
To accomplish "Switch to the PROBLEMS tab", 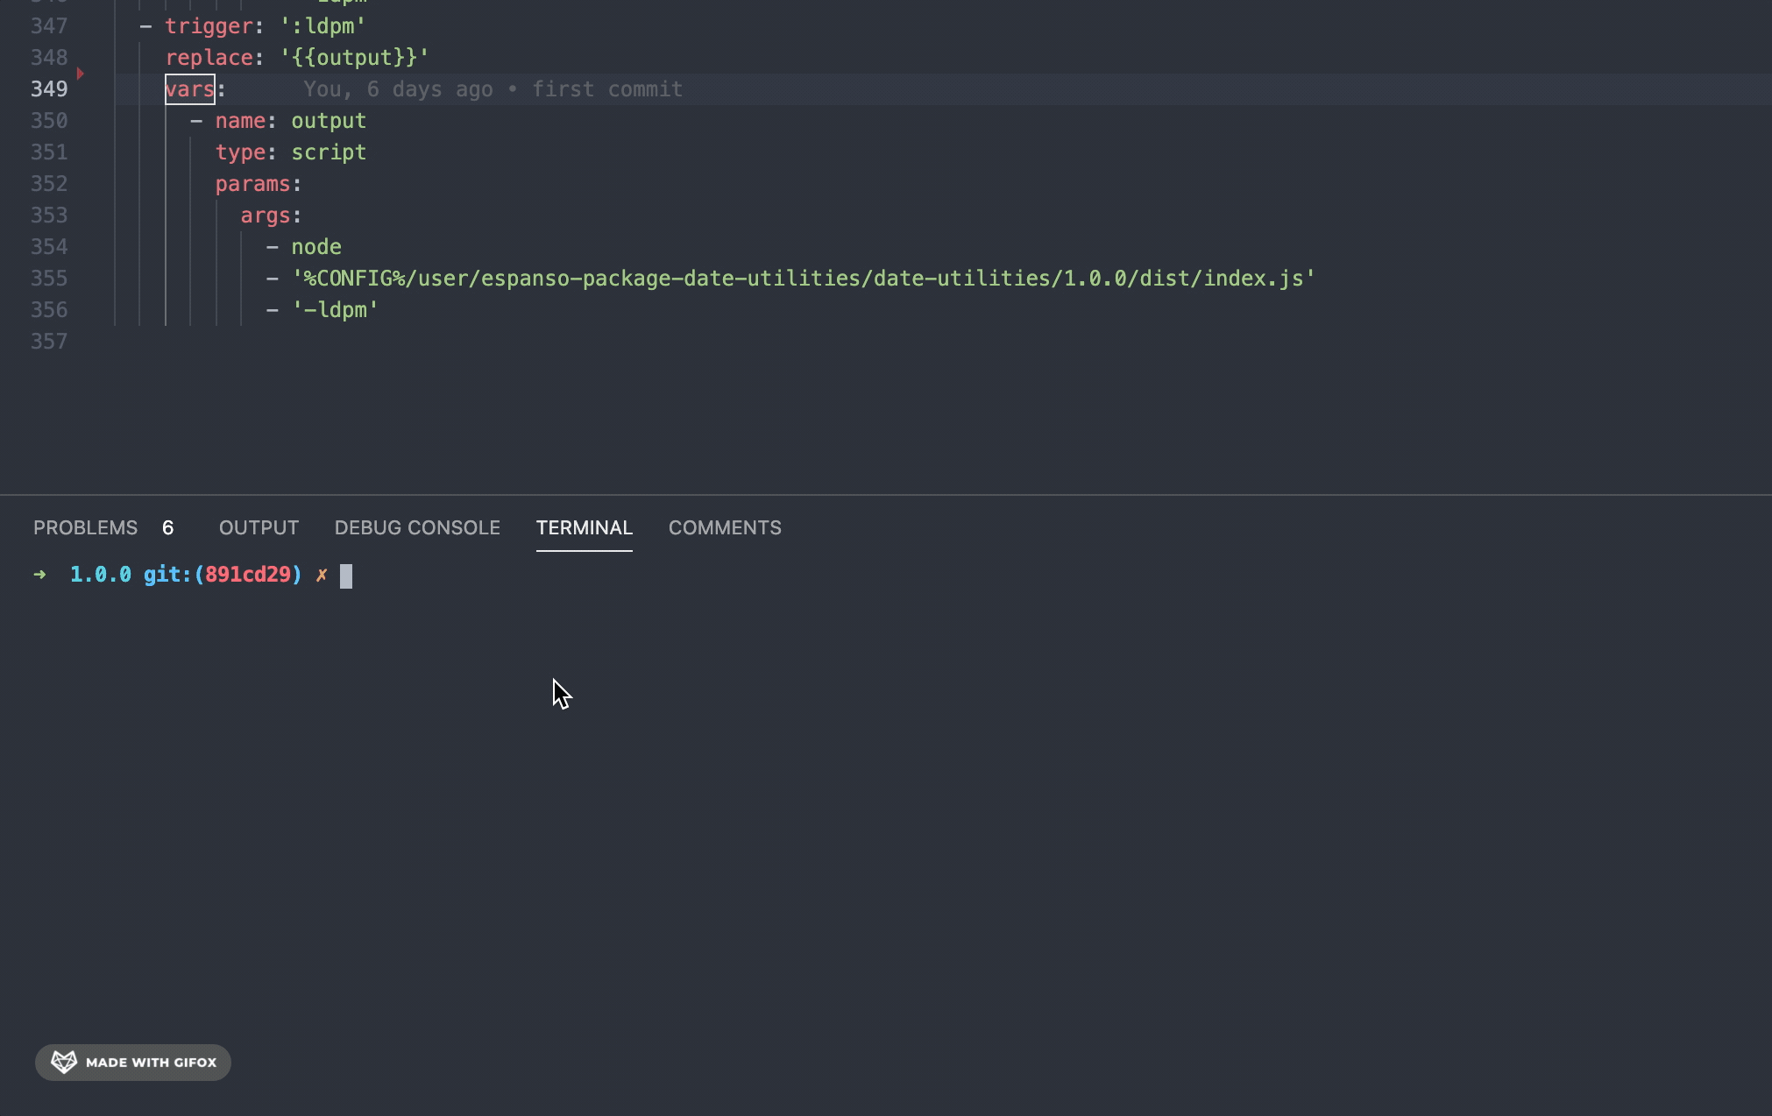I will (85, 527).
